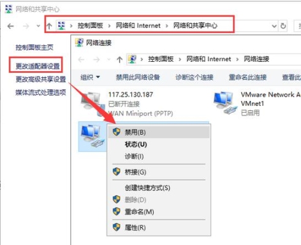Click up arrow in outer window navigation
This screenshot has height=245, width=301.
coord(49,26)
